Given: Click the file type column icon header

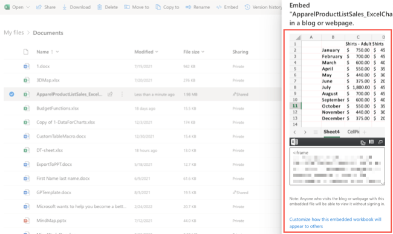Looking at the screenshot, I should coord(26,52).
